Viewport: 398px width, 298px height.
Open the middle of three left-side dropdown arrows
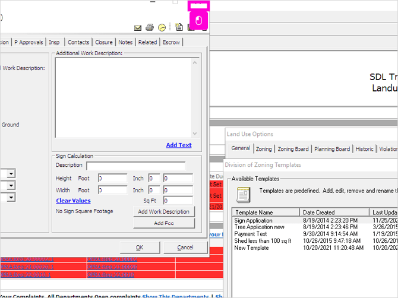tap(11, 186)
